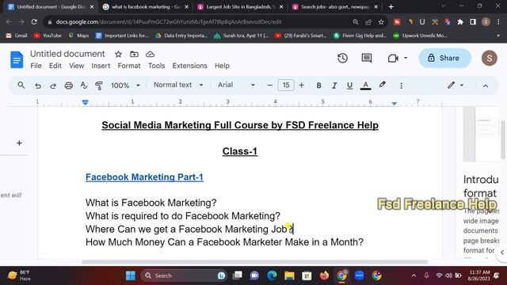The image size is (507, 285).
Task: View cloud save status
Action: pos(150,55)
